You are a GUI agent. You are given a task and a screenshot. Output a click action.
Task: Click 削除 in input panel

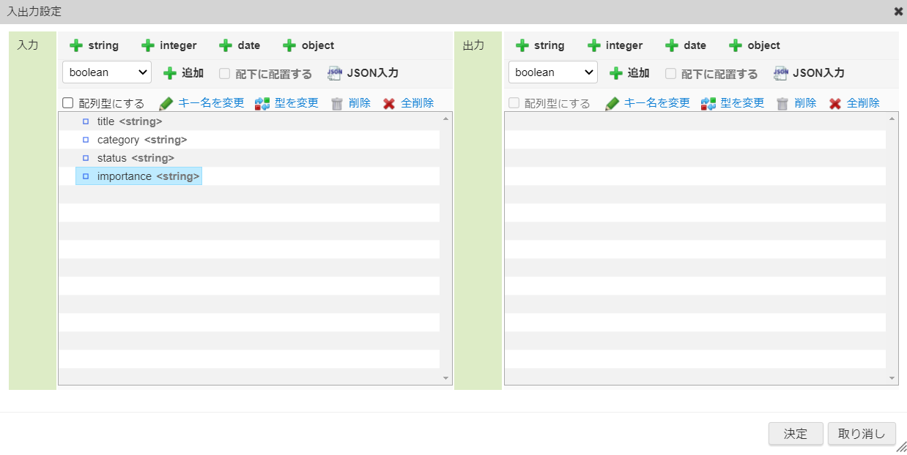coord(351,103)
